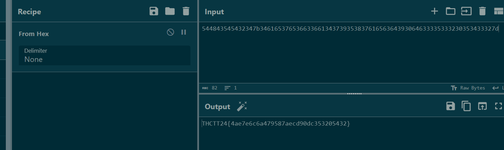This screenshot has width=504, height=150.
Task: Clear input and output trash icon
Action: tap(482, 11)
